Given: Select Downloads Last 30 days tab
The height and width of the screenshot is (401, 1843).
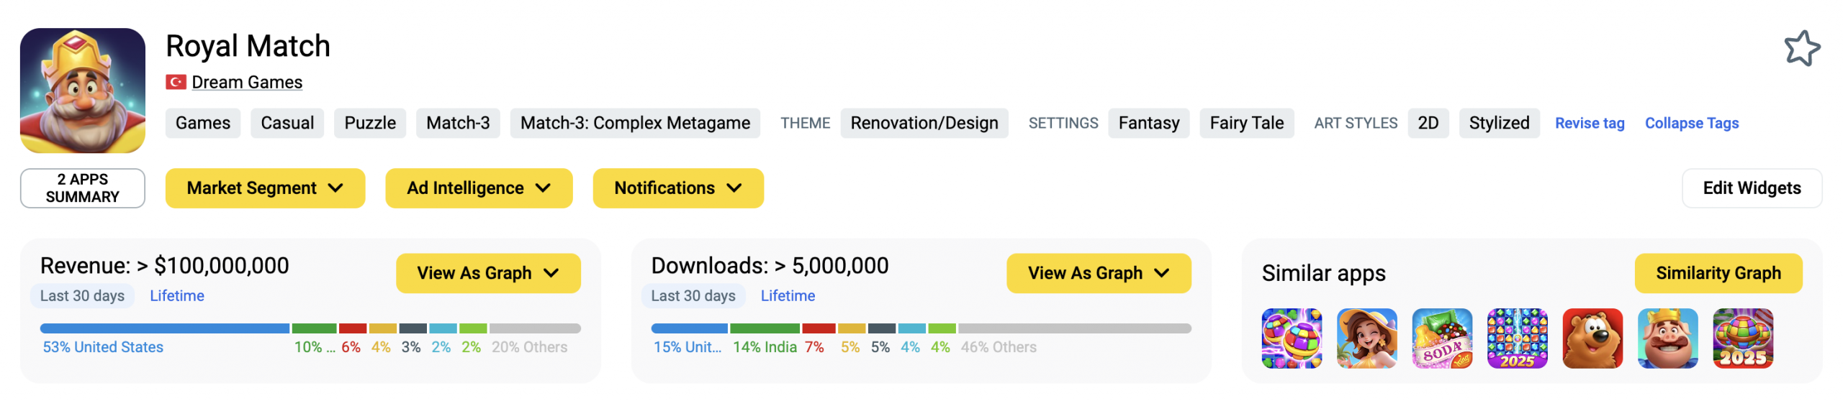Looking at the screenshot, I should point(693,296).
